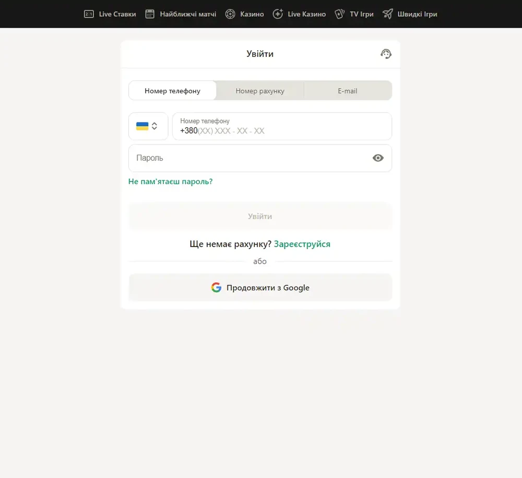Click the Live Ставки scoreboard icon
The image size is (522, 478).
tap(89, 14)
